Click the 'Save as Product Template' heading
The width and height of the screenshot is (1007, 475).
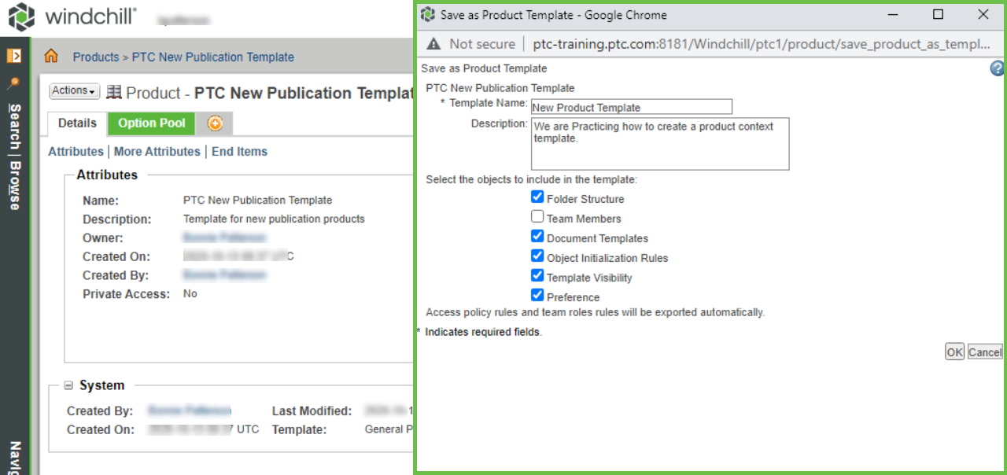coord(484,68)
